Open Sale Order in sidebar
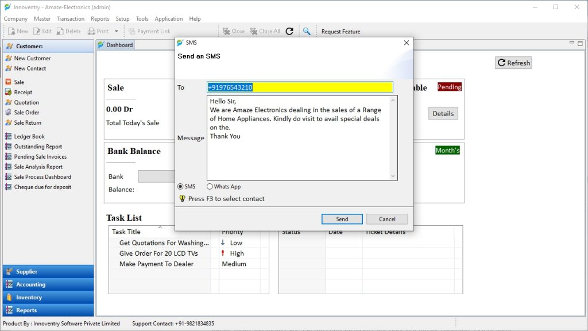 (26, 112)
